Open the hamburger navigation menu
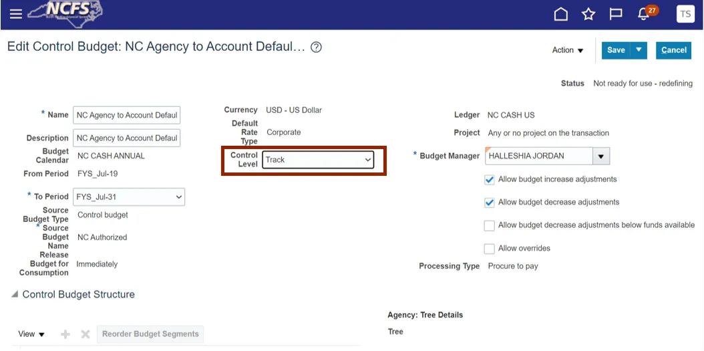This screenshot has height=351, width=704. [x=15, y=14]
